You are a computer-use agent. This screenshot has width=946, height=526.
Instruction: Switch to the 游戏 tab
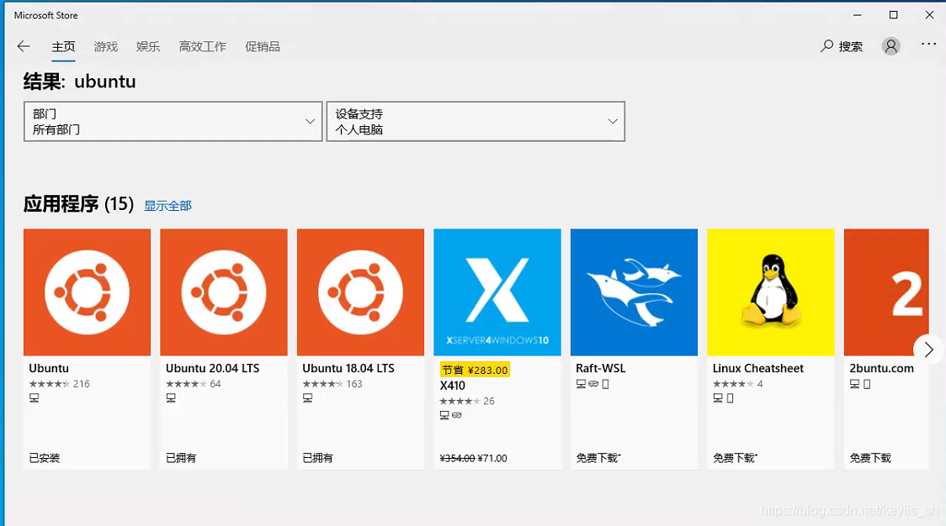click(x=105, y=46)
